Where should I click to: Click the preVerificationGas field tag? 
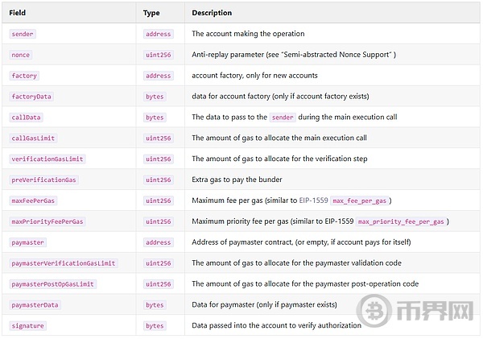tap(43, 180)
